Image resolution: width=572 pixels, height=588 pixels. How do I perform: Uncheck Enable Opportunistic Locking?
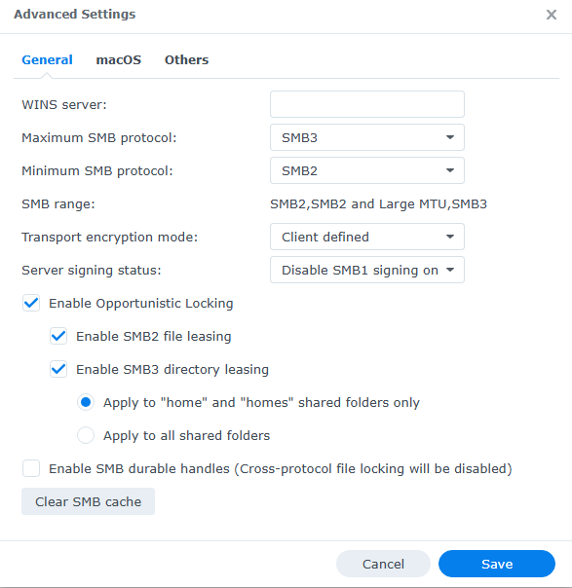31,303
